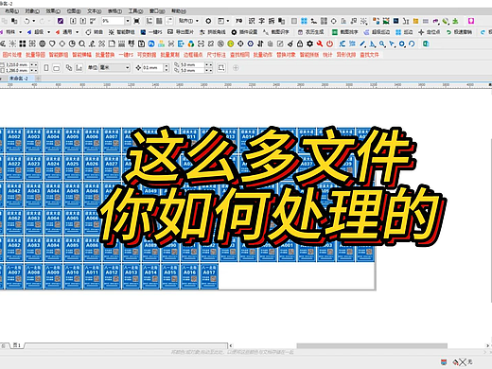Toggle treat-all-objects-as-filled dashed frame icon

pyautogui.click(x=221, y=67)
